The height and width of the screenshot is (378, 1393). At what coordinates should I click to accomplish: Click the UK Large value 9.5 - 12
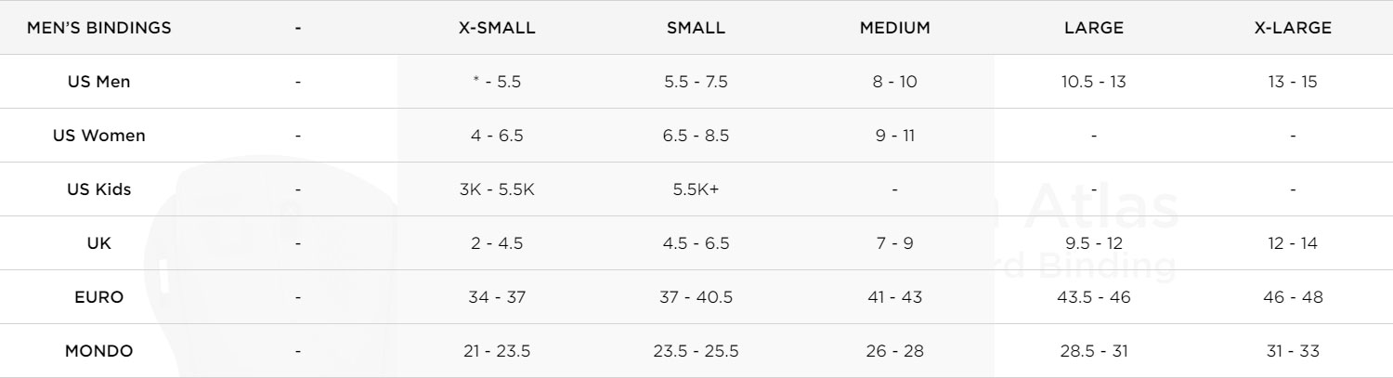tap(1094, 243)
